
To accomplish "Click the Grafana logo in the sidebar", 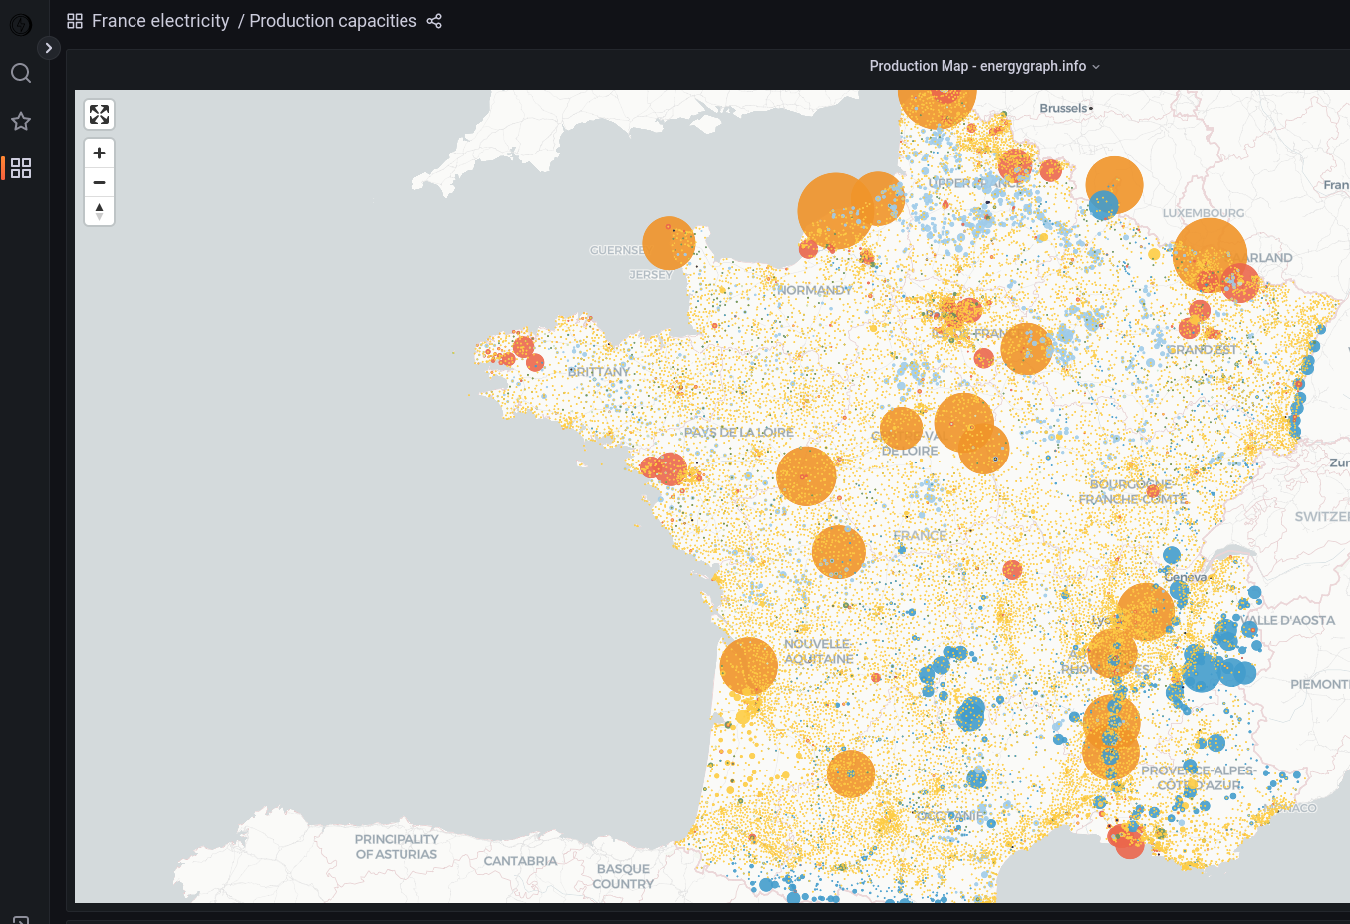I will point(21,24).
